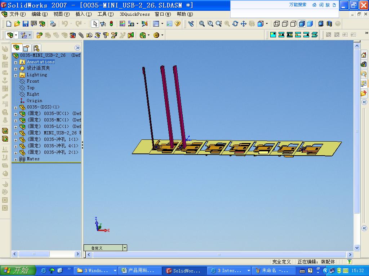This screenshot has width=369, height=276.
Task: Open the sketch tool dropdown arrow
Action: (30, 35)
